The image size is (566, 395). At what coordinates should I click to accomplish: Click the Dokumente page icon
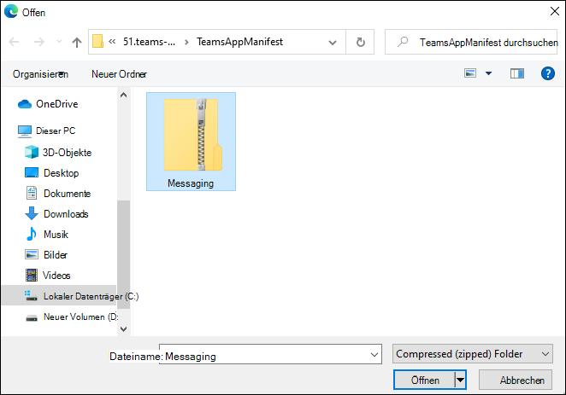[x=32, y=193]
